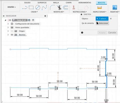Click the Aceptar button
120x103 pixels.
(102, 33)
